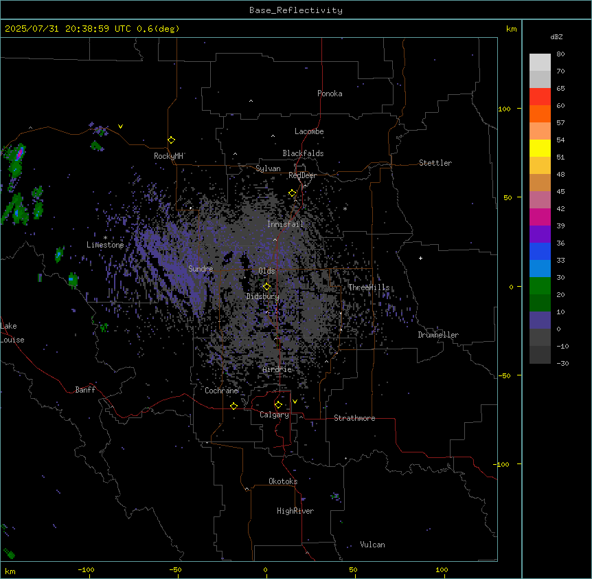This screenshot has width=592, height=579.
Task: Click the dBZ legend heading
Action: pyautogui.click(x=556, y=36)
